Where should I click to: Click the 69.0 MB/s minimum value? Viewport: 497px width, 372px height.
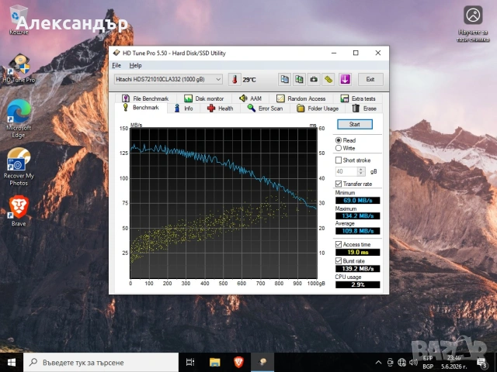click(x=357, y=200)
